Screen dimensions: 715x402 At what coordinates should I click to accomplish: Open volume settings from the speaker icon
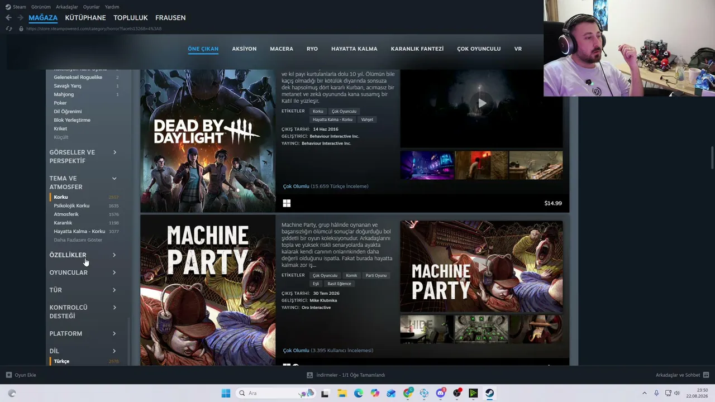point(678,393)
